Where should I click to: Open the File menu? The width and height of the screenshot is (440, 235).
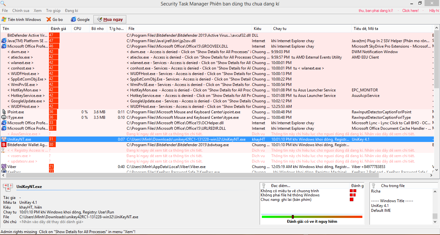[5, 11]
